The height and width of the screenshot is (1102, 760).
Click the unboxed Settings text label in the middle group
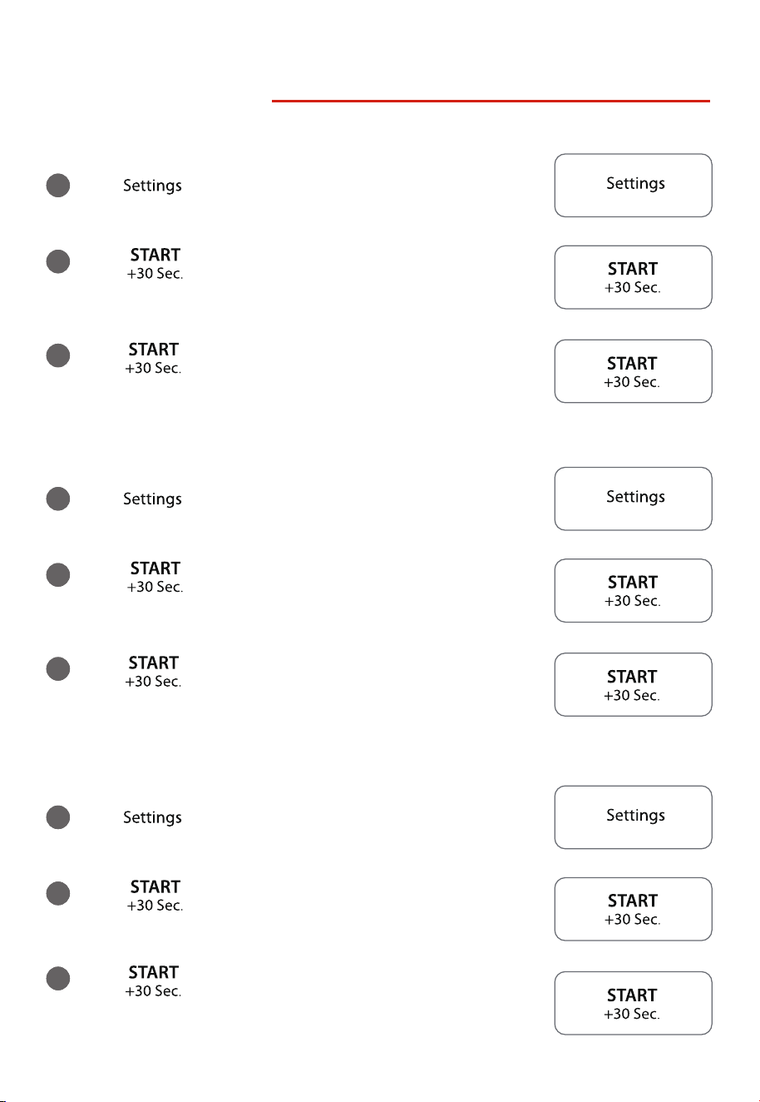[x=152, y=499]
